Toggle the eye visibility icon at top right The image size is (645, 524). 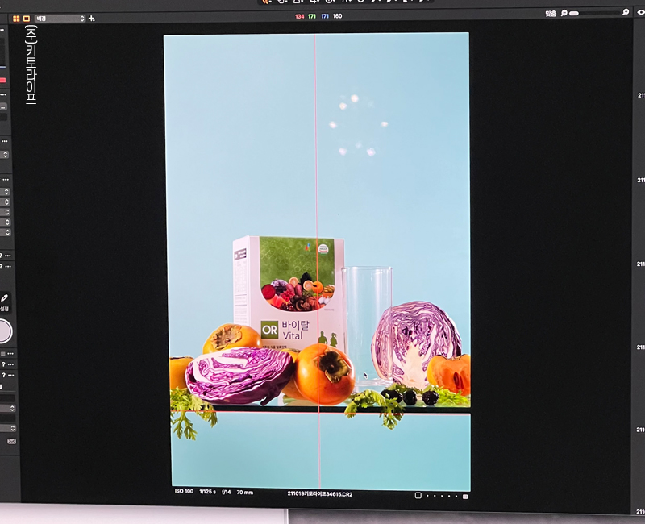pyautogui.click(x=641, y=13)
